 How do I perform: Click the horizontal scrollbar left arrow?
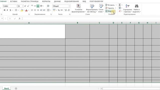point(101,88)
